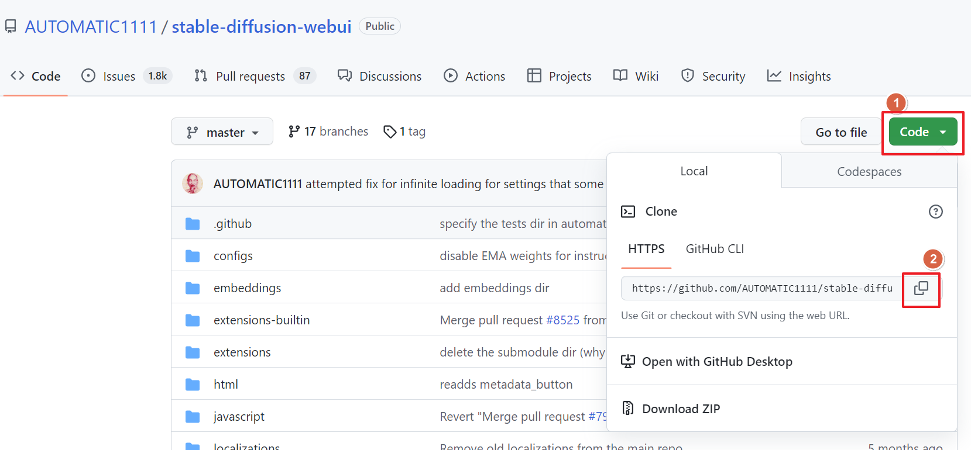
Task: Click the tag icon beside 1 tag
Action: (x=390, y=131)
